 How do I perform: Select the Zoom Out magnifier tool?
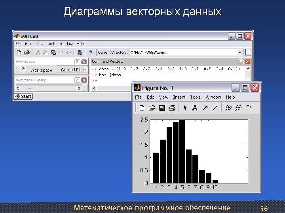tap(238, 108)
